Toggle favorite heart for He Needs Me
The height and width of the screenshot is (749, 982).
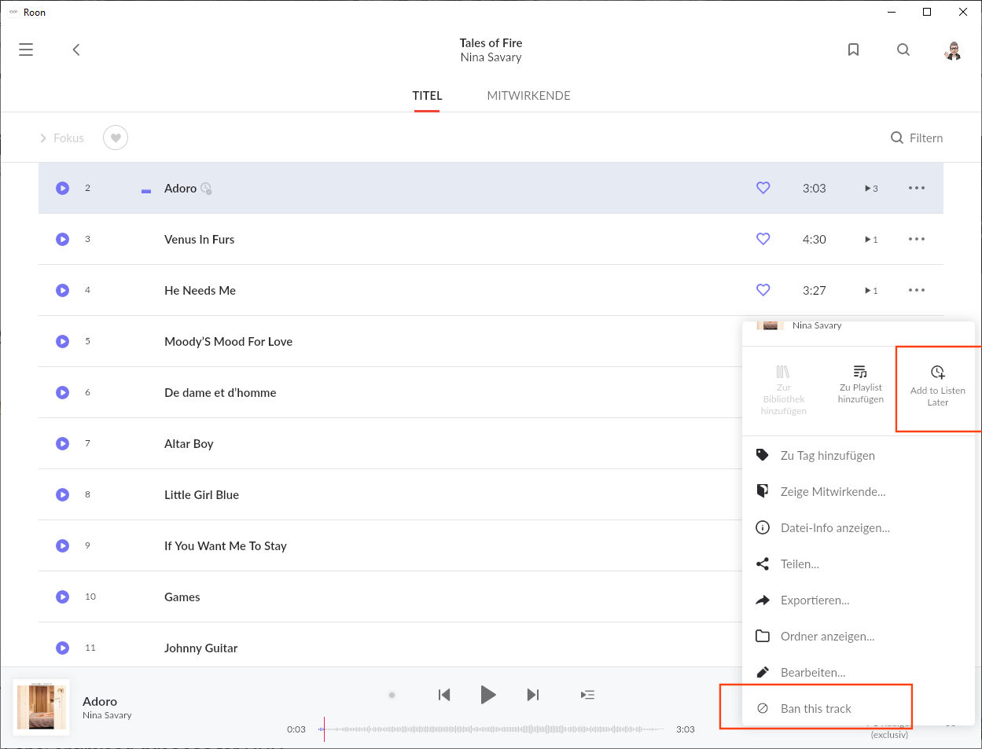(763, 290)
